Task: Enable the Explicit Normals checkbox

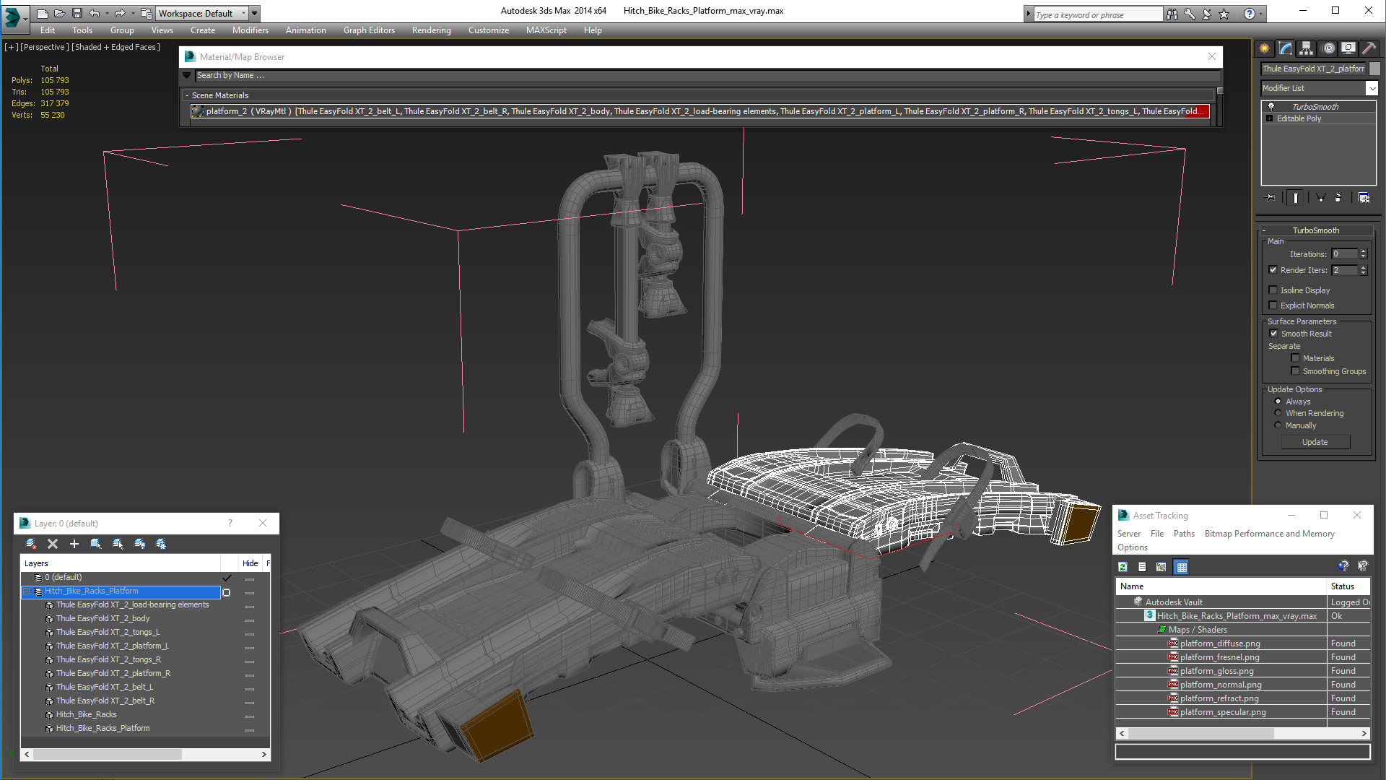Action: pos(1273,305)
